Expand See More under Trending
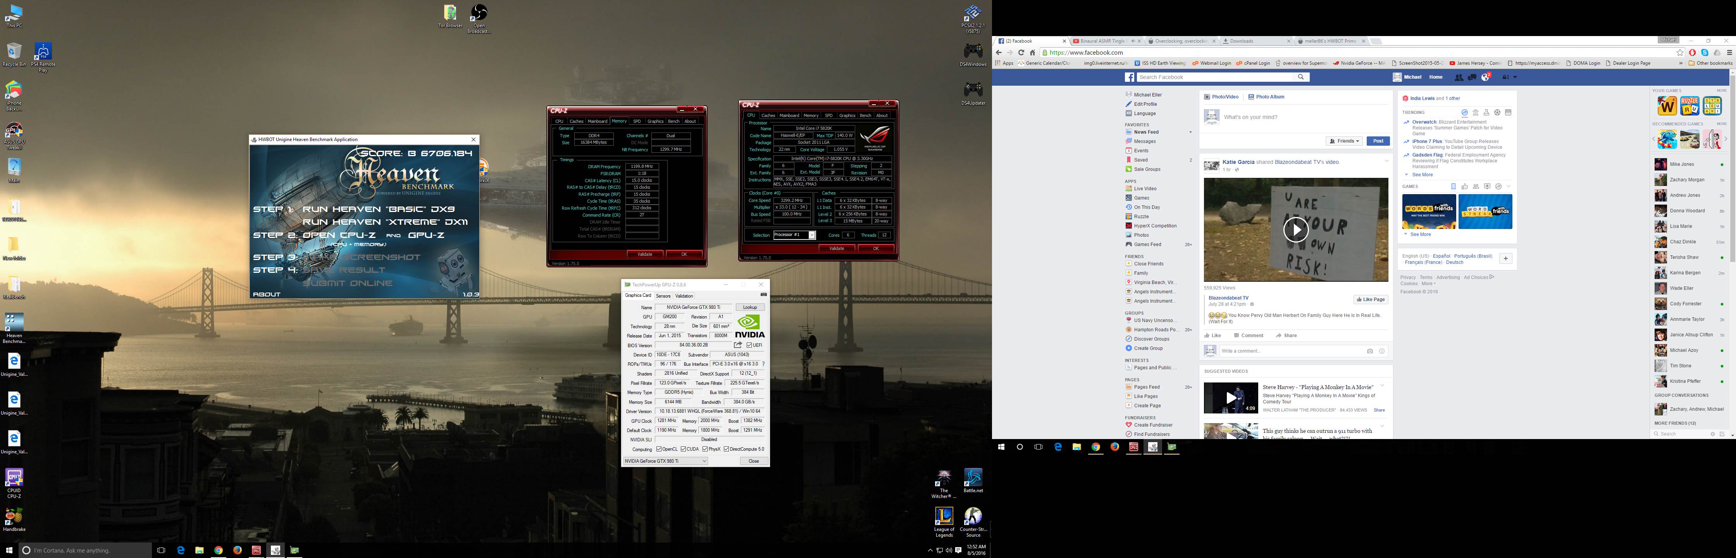1736x558 pixels. click(1422, 174)
